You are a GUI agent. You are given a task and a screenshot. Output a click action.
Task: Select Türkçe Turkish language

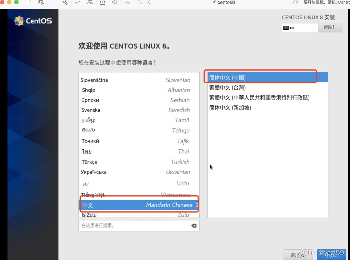139,162
